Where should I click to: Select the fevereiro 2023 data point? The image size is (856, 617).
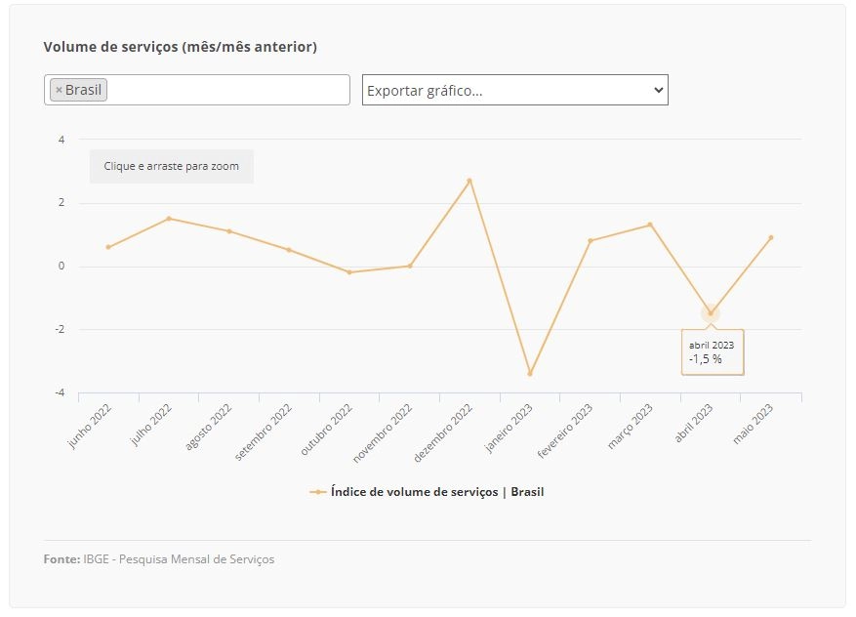(591, 241)
